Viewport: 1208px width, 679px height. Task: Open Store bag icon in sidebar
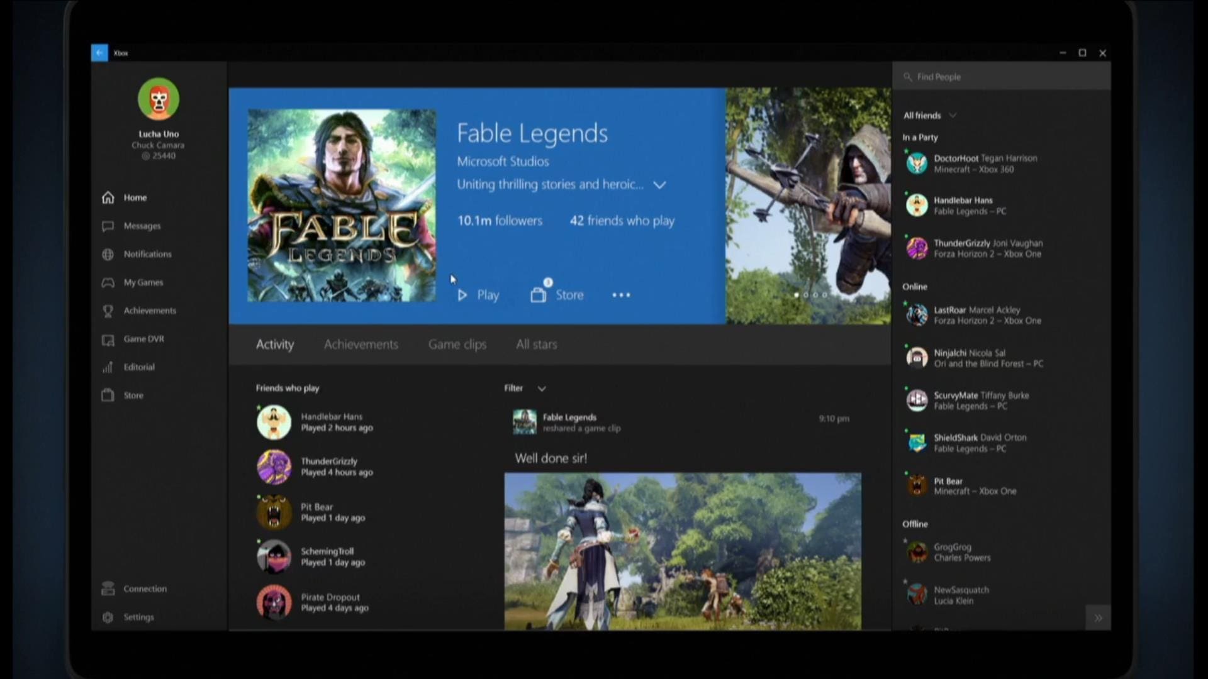tap(108, 395)
